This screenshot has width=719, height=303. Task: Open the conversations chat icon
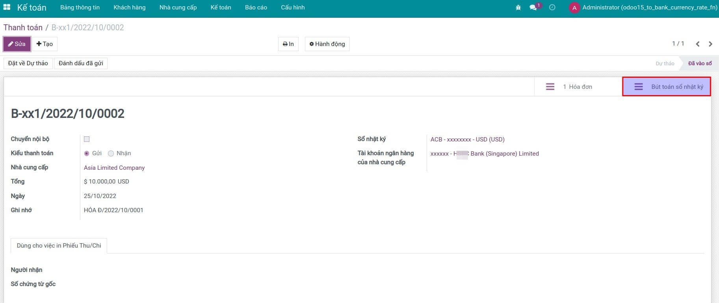point(533,7)
